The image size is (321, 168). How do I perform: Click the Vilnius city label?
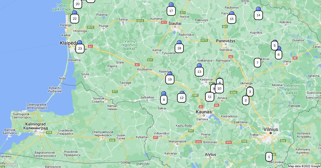tap(270, 129)
